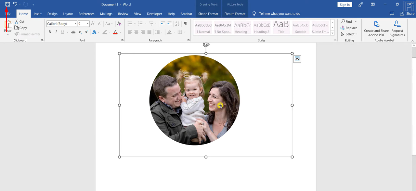Expand the Styles gallery More button
The height and width of the screenshot is (191, 416).
pyautogui.click(x=332, y=33)
